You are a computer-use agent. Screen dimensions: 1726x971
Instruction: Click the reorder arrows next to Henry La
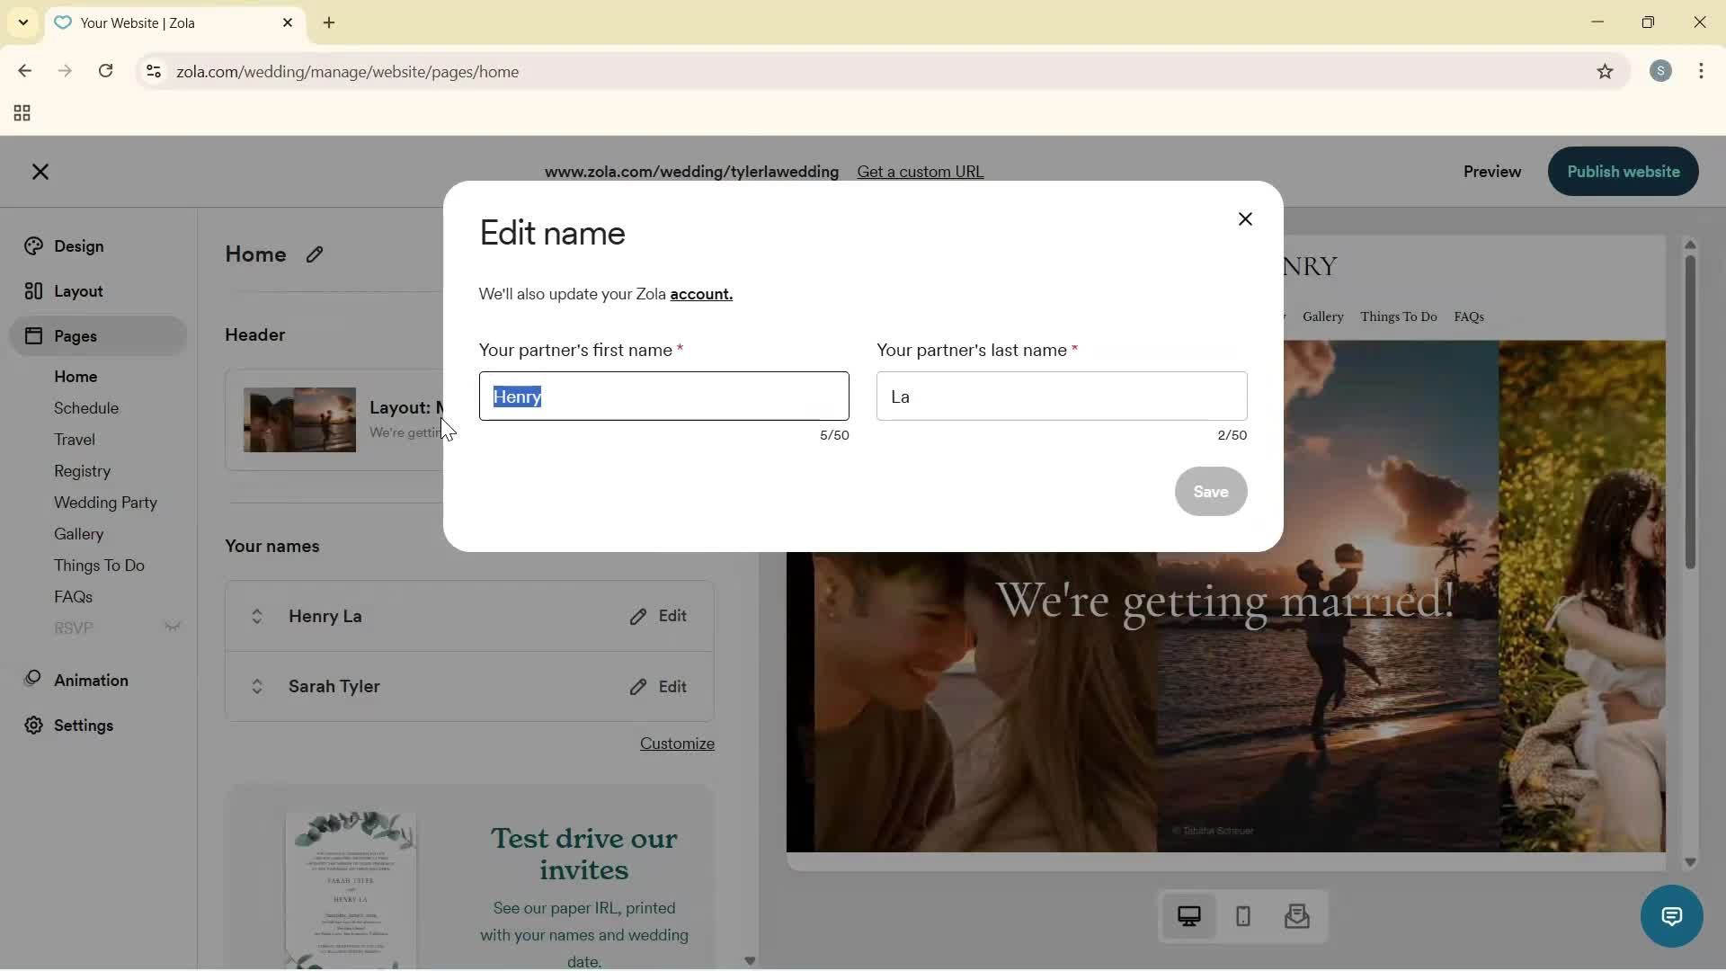pos(257,616)
